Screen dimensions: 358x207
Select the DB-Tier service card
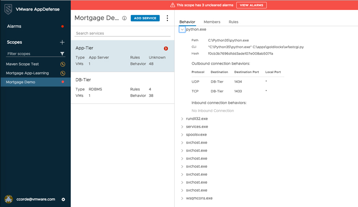[122, 87]
